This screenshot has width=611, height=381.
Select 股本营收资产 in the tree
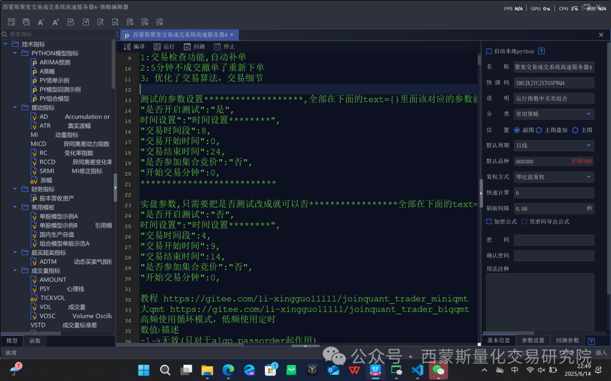click(57, 198)
